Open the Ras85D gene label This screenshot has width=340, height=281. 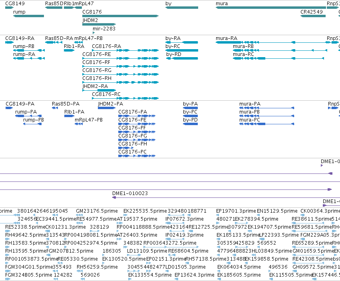pyautogui.click(x=54, y=4)
